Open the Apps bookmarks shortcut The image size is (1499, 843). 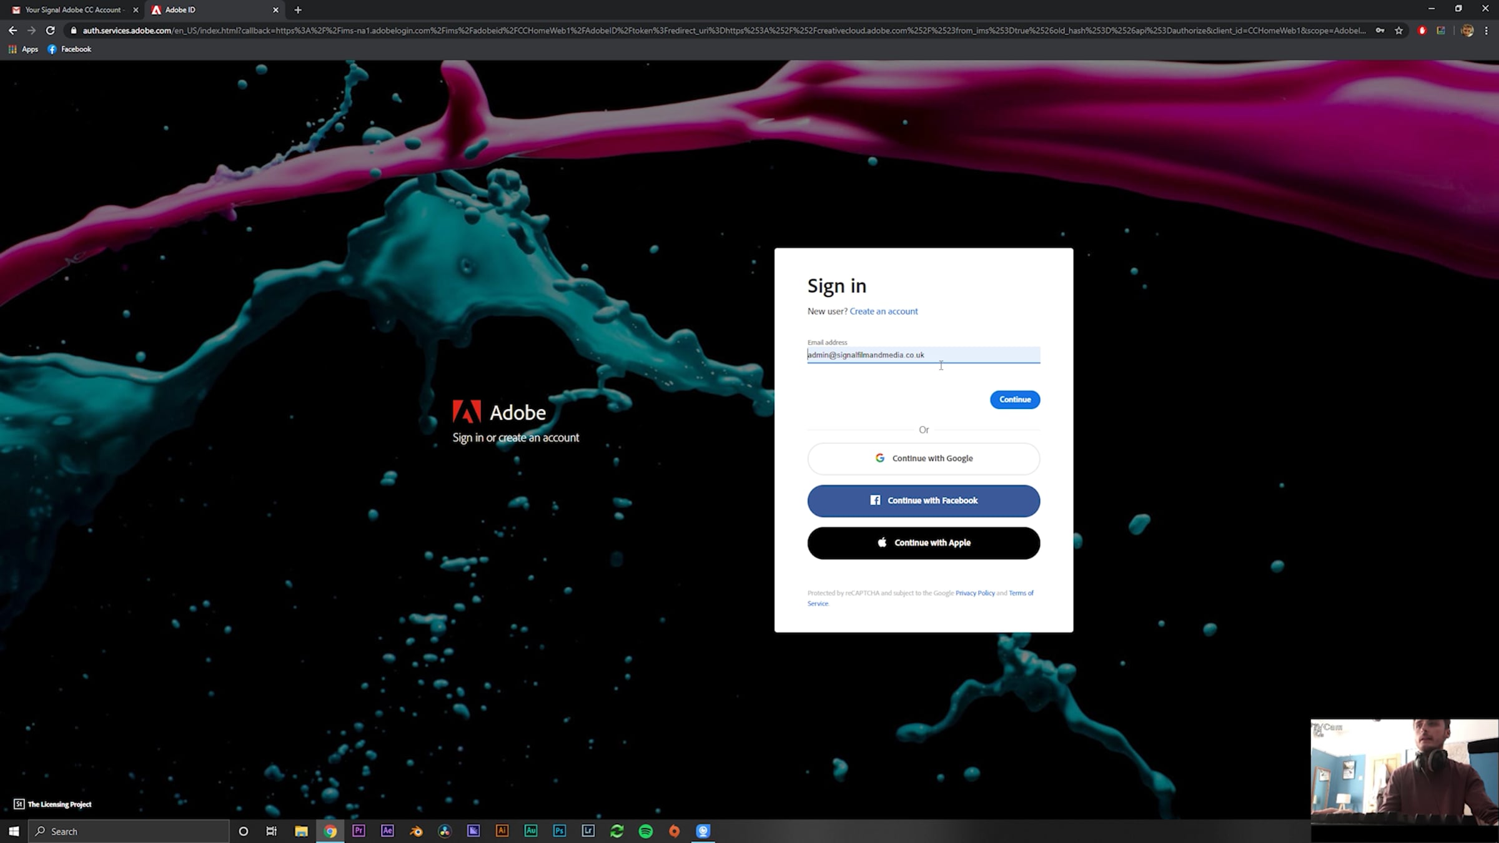pyautogui.click(x=23, y=49)
